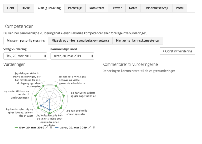Click green data point near 'Jeg har lyst til at lære'
The width and height of the screenshot is (202, 144).
[x=64, y=95]
